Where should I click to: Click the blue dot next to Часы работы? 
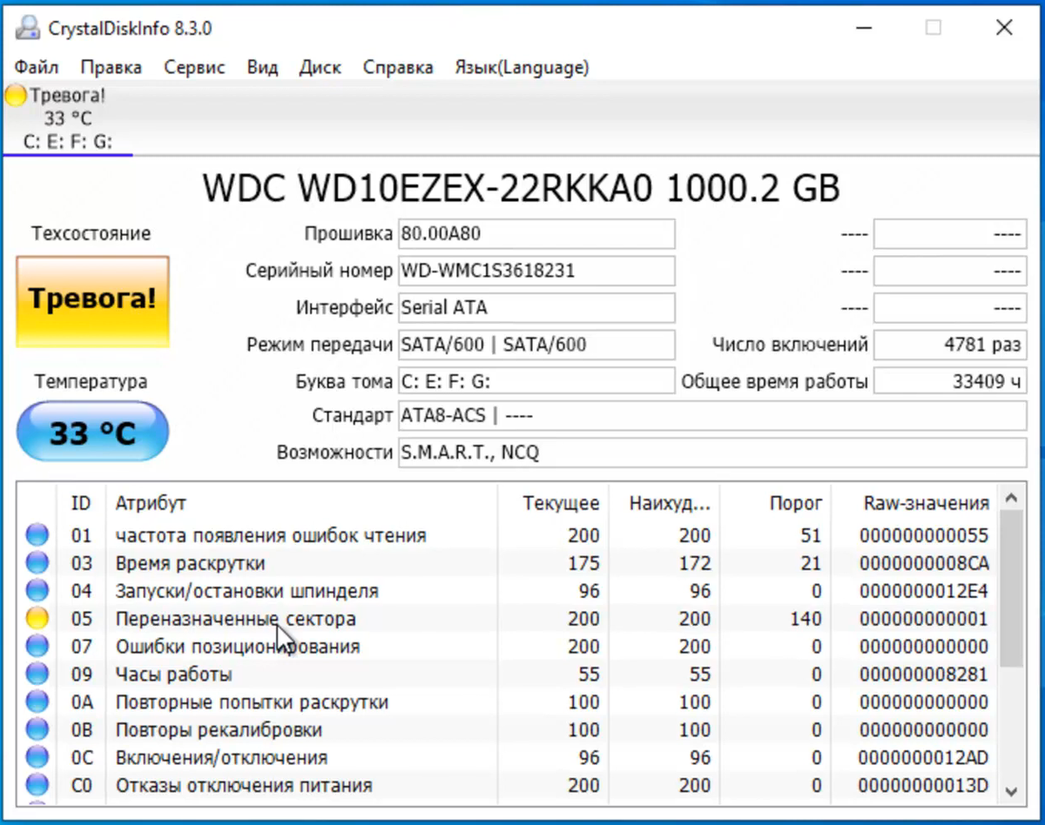[37, 674]
